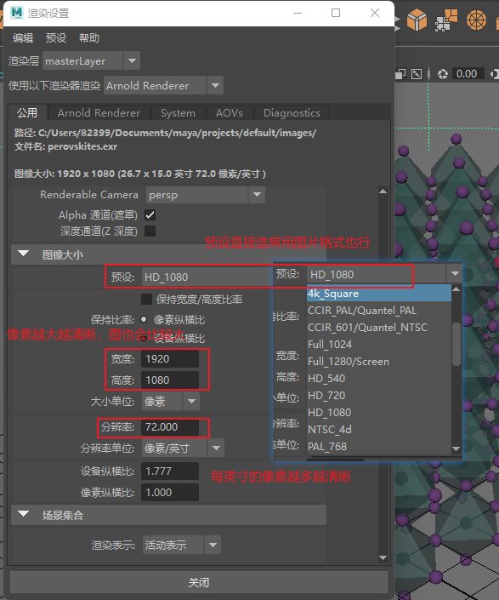The image size is (499, 600).
Task: Click the orange bevel cube shelf icon
Action: (x=417, y=20)
